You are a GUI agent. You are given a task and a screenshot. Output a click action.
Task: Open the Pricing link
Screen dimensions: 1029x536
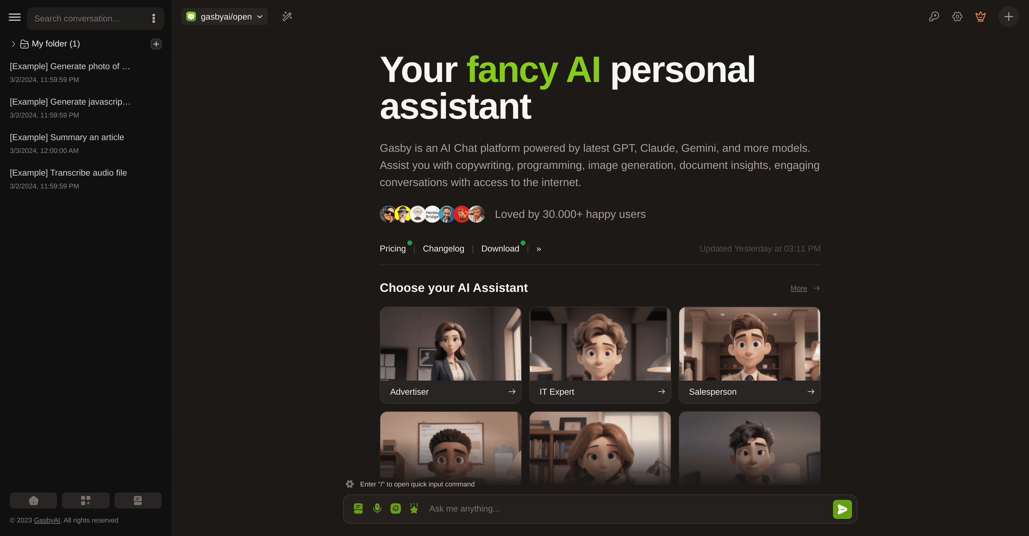(393, 249)
